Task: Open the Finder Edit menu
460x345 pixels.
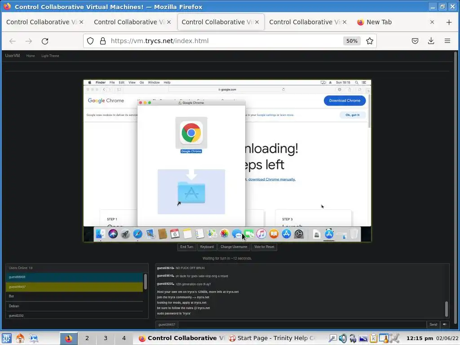Action: [121, 83]
